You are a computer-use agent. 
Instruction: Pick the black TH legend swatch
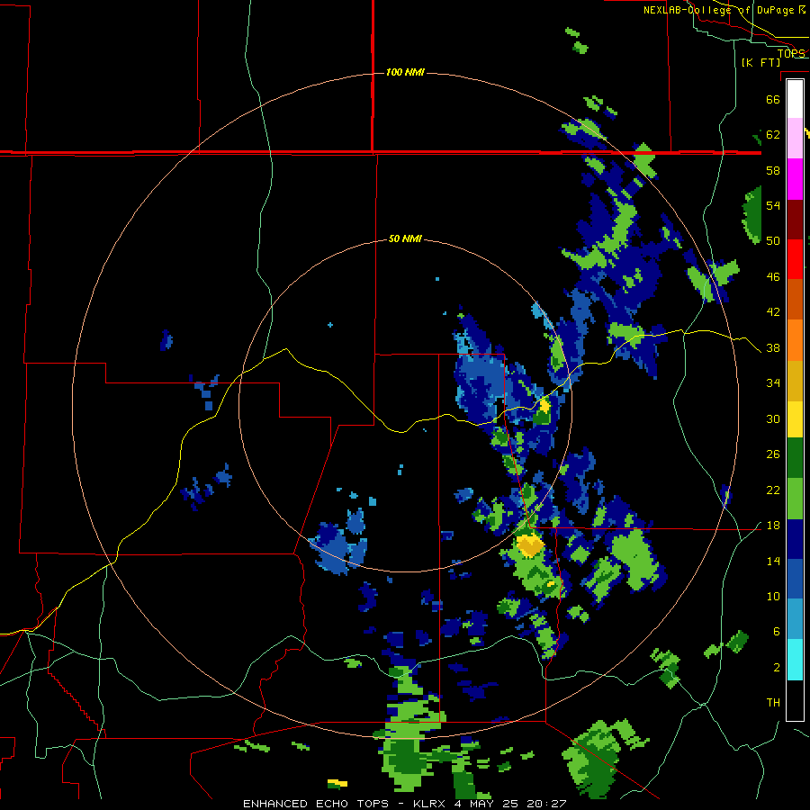tap(795, 700)
